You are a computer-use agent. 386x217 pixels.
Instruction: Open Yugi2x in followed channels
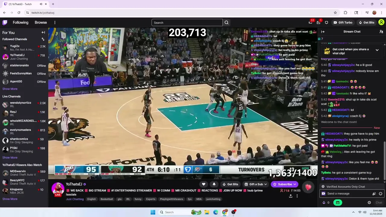24,48
